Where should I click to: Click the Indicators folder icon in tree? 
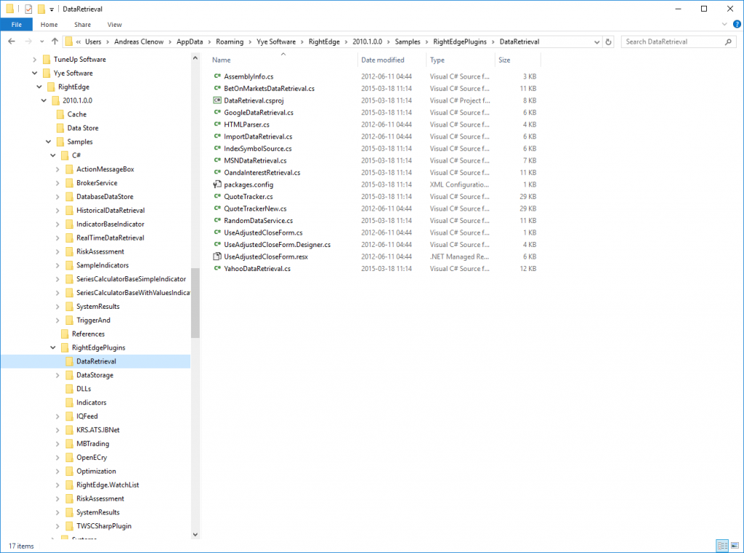click(69, 403)
